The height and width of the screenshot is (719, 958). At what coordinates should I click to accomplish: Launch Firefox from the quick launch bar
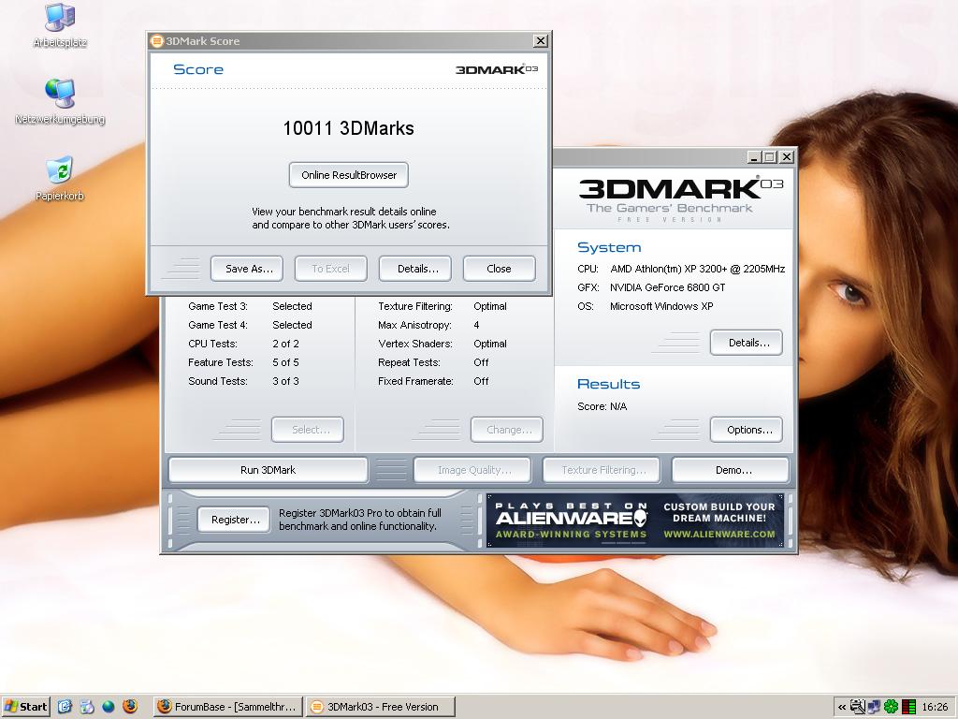click(129, 707)
